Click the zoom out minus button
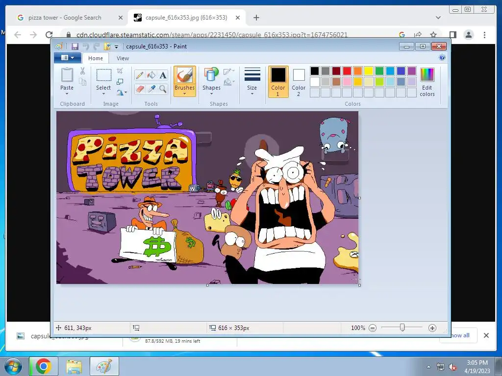 373,328
